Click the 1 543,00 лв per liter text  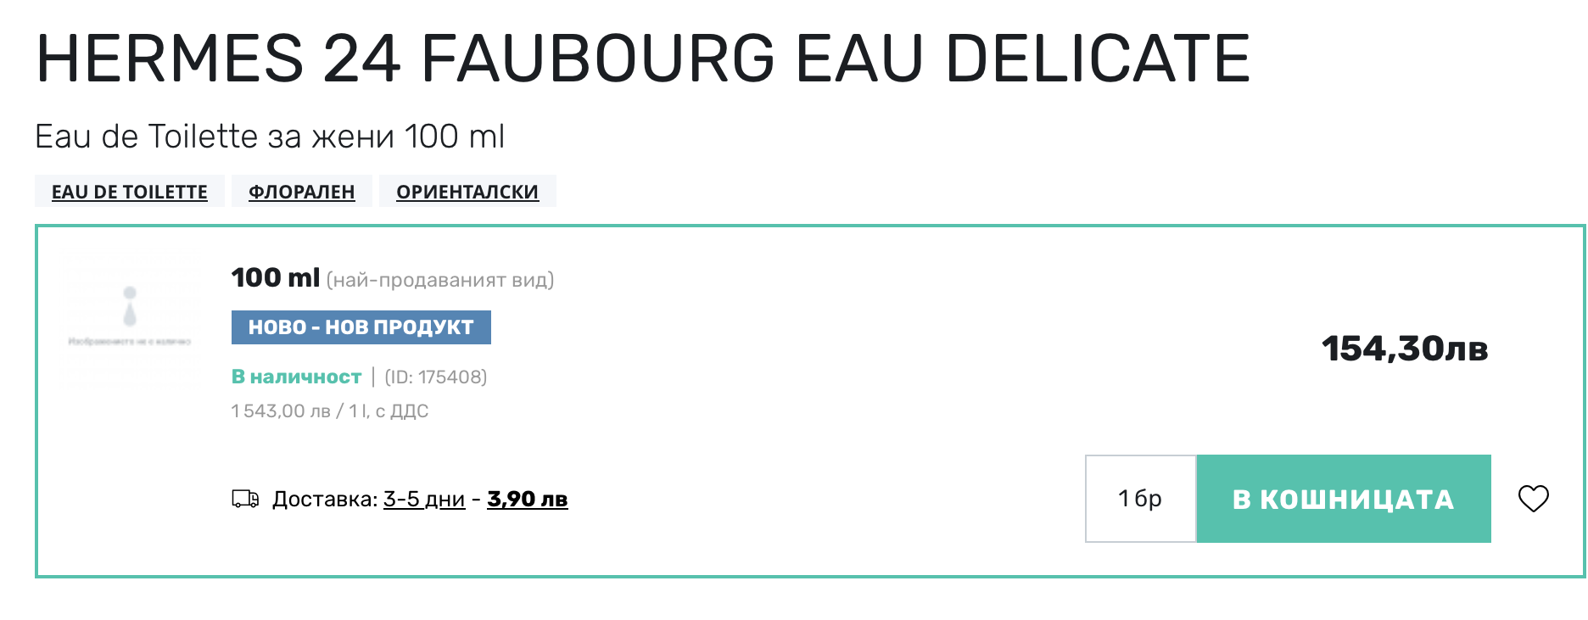pos(330,411)
